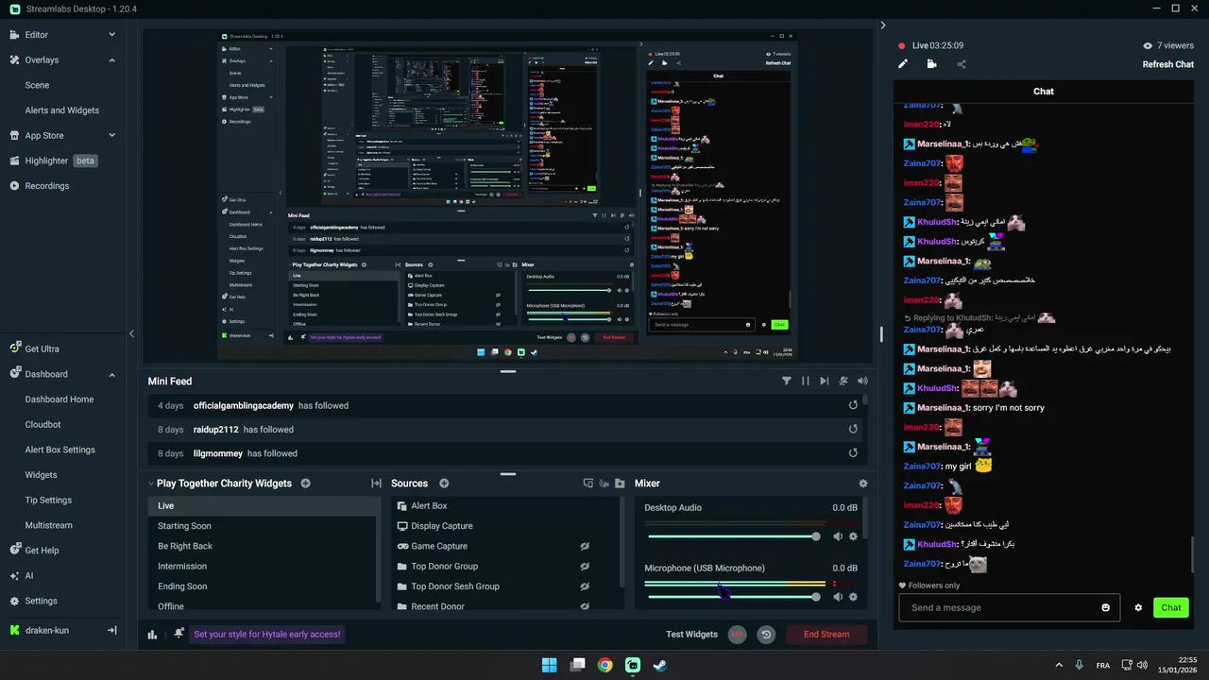Add a new source with plus icon
Image resolution: width=1209 pixels, height=680 pixels.
(x=444, y=484)
